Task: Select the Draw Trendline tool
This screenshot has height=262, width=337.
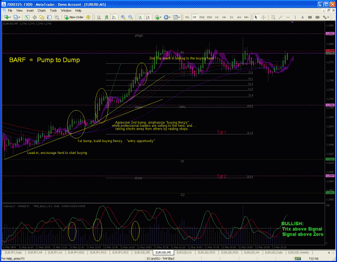Action: point(280,17)
